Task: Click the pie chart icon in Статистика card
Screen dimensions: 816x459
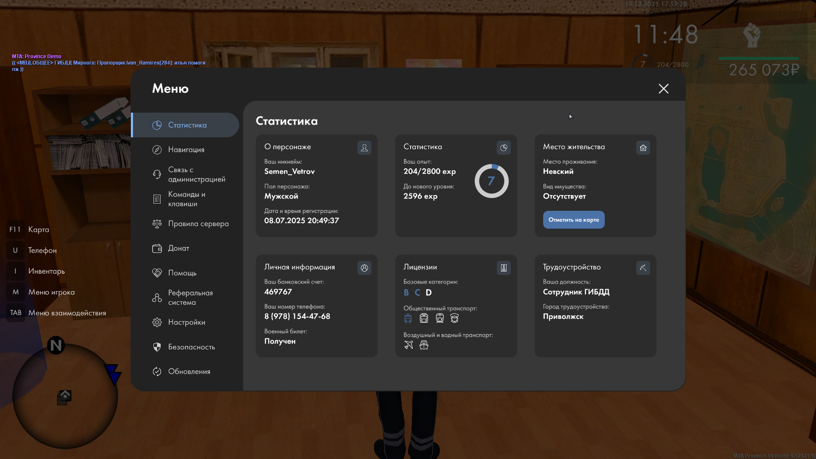Action: pyautogui.click(x=504, y=147)
